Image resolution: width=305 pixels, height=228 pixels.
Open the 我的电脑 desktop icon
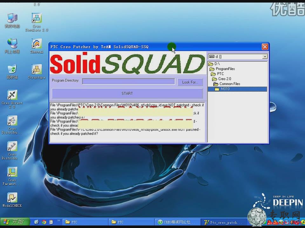point(12,20)
